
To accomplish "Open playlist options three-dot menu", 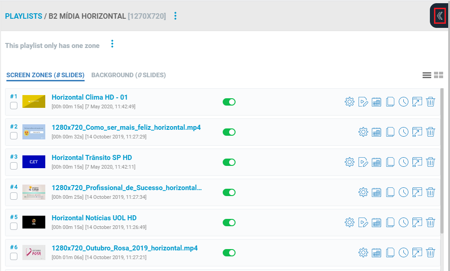I will pos(175,16).
